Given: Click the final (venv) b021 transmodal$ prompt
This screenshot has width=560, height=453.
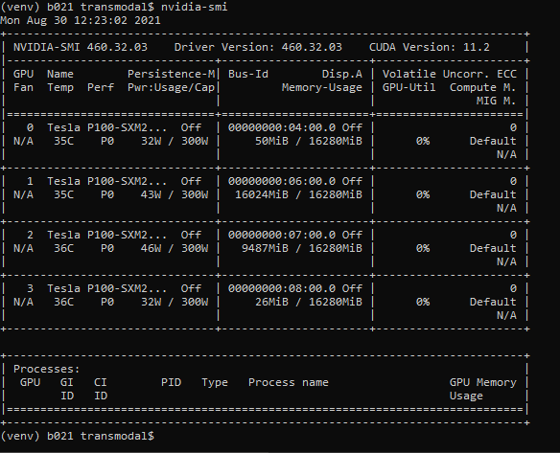Looking at the screenshot, I should pos(77,436).
